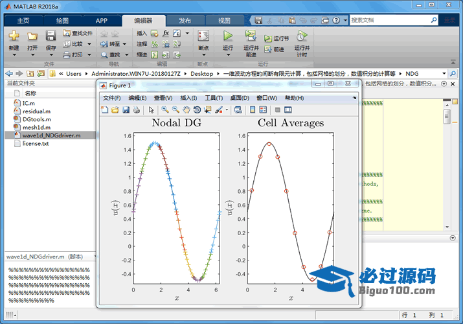The width and height of the screenshot is (463, 324).
Task: Open the Compare (比较) dropdown arrow
Action: [89, 44]
